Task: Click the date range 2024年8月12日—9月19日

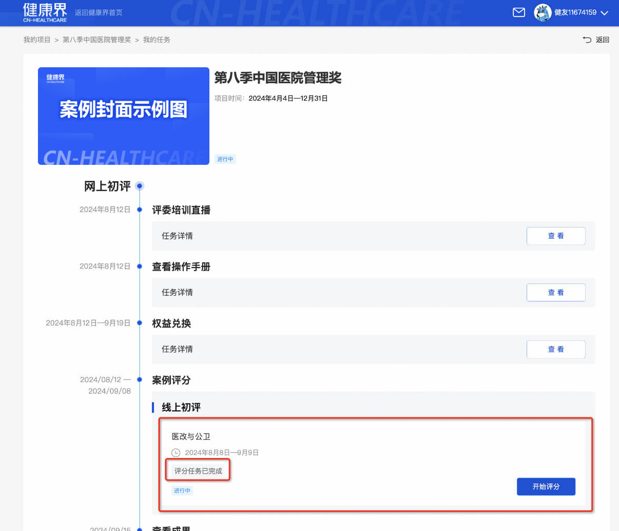Action: coord(88,323)
